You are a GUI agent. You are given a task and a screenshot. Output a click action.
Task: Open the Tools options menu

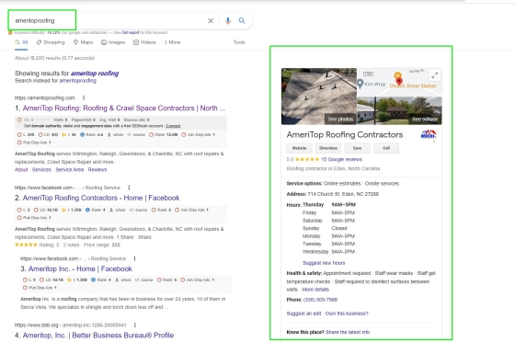point(239,42)
